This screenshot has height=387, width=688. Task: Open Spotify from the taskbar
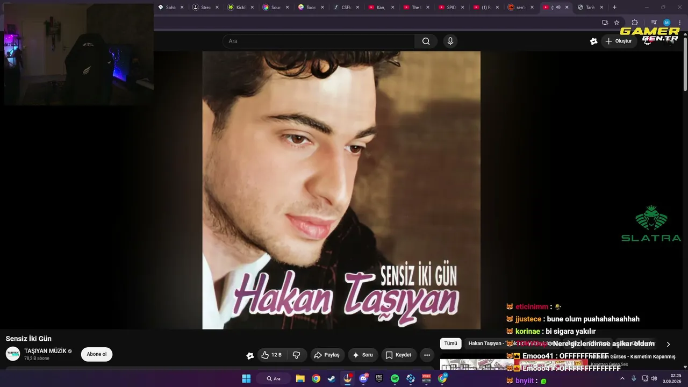pos(395,378)
